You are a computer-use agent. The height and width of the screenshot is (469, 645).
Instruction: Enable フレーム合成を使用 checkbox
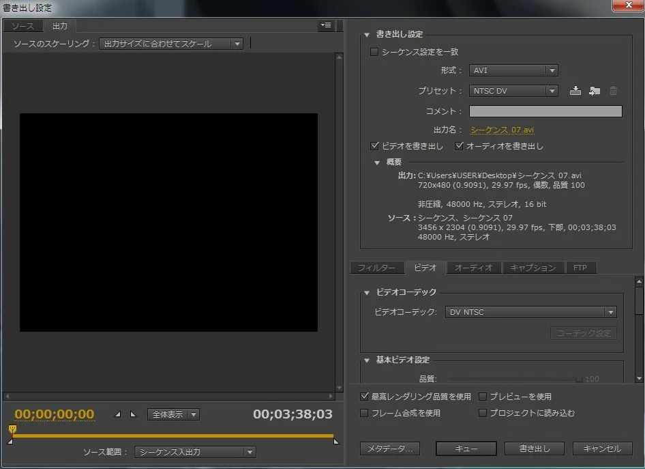coord(364,413)
